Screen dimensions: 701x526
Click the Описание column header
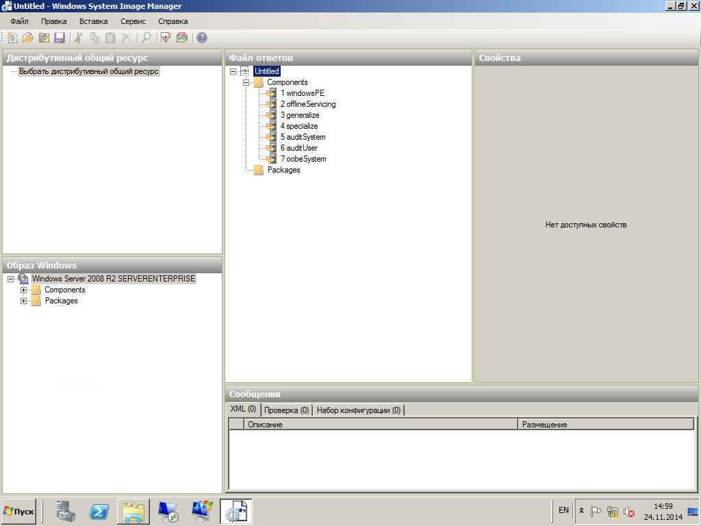click(381, 425)
